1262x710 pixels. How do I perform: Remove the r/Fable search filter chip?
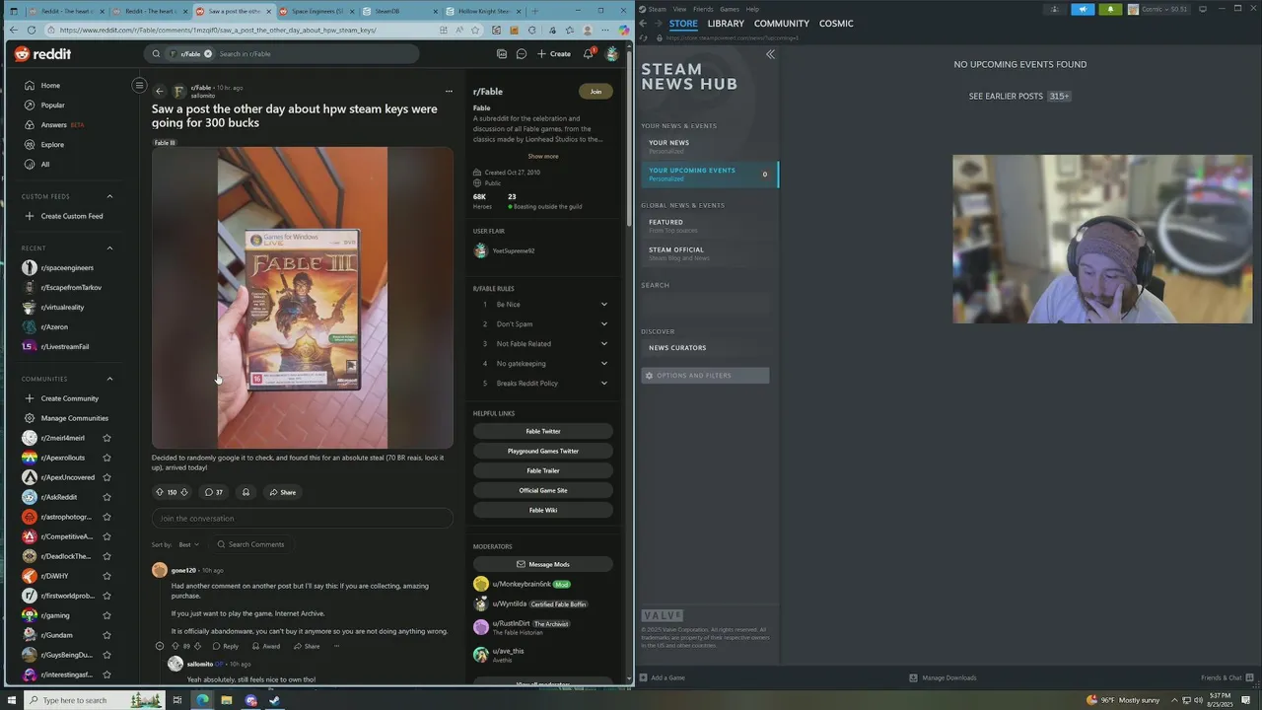coord(206,54)
